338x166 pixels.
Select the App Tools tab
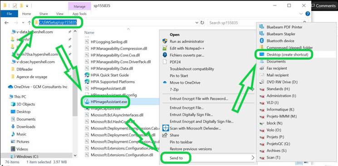79,14
